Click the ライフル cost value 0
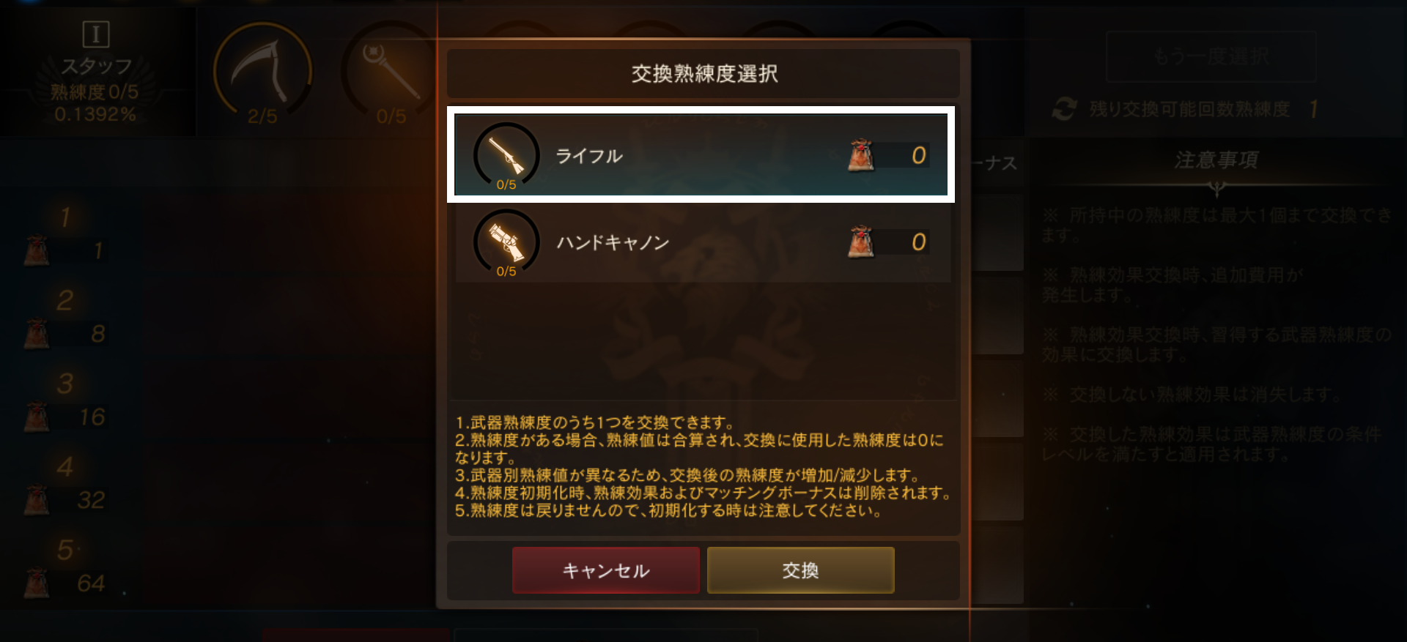 tap(918, 155)
